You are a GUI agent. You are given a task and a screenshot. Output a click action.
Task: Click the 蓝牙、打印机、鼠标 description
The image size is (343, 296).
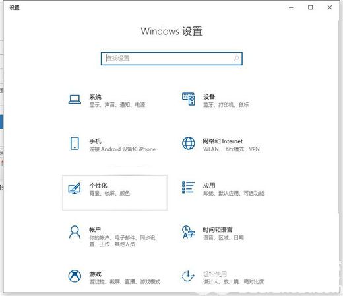(x=226, y=104)
